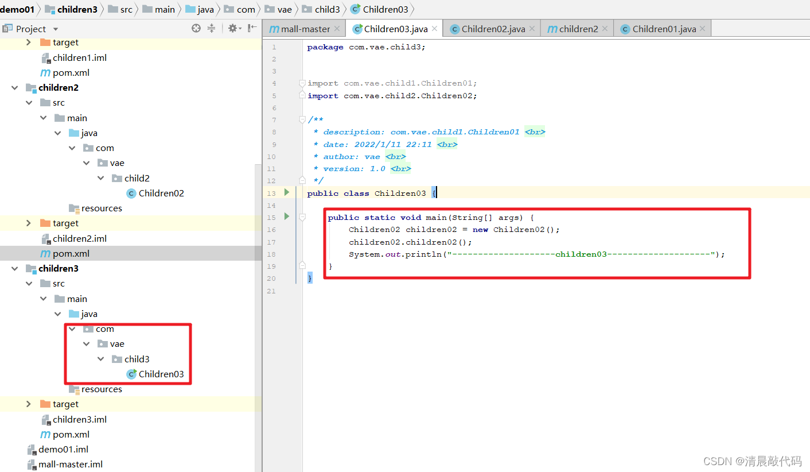Expand the target folder under children2
The height and width of the screenshot is (472, 810).
coord(29,223)
